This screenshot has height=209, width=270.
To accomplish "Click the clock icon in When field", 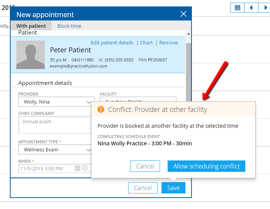I will [85, 168].
